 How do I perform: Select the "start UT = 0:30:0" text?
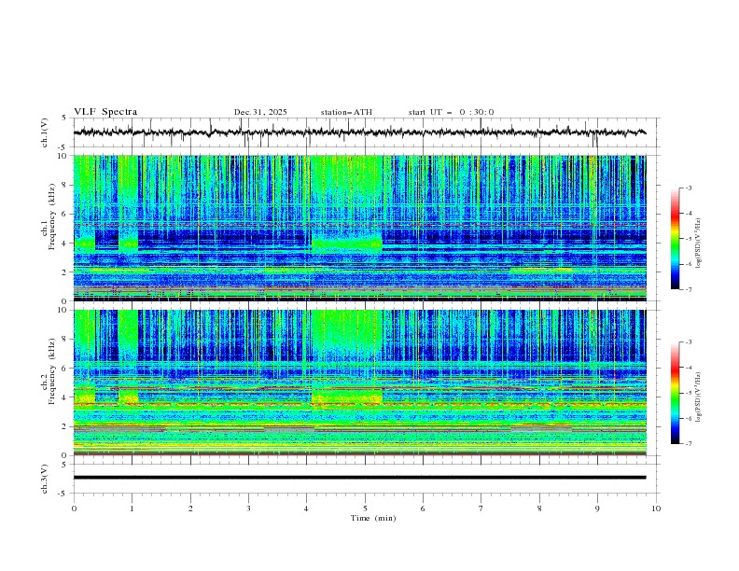(x=451, y=112)
